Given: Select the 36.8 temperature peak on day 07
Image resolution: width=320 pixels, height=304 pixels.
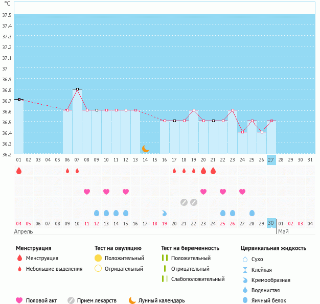Looking at the screenshot, I should coord(77,89).
